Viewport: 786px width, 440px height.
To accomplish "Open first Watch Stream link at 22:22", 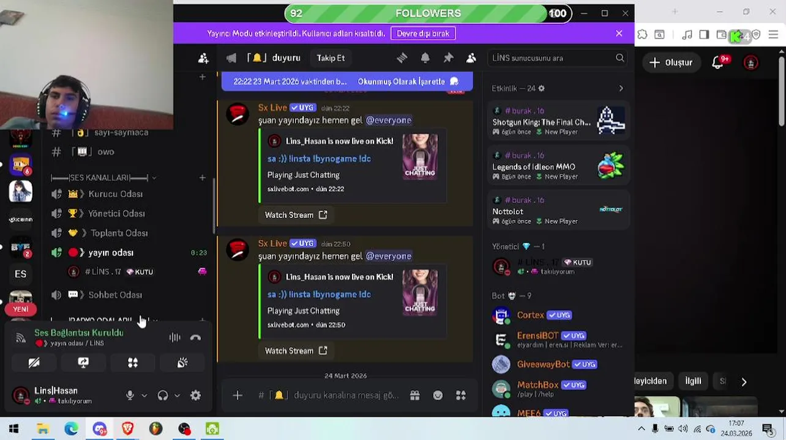I will [296, 215].
